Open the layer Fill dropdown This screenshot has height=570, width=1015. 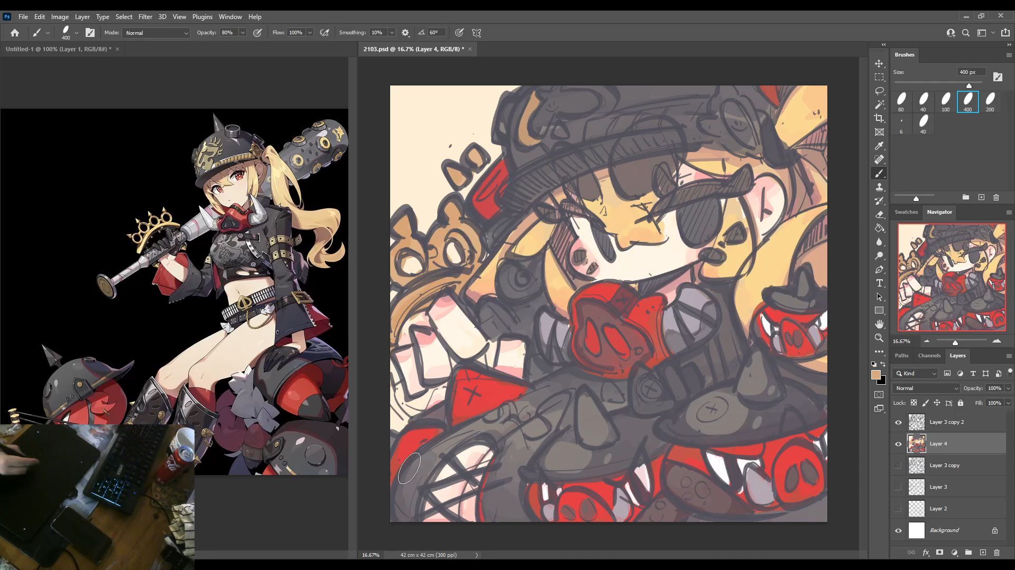[x=1008, y=403]
